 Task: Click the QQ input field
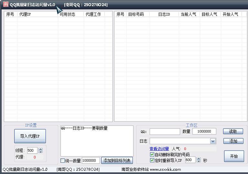click(165, 132)
